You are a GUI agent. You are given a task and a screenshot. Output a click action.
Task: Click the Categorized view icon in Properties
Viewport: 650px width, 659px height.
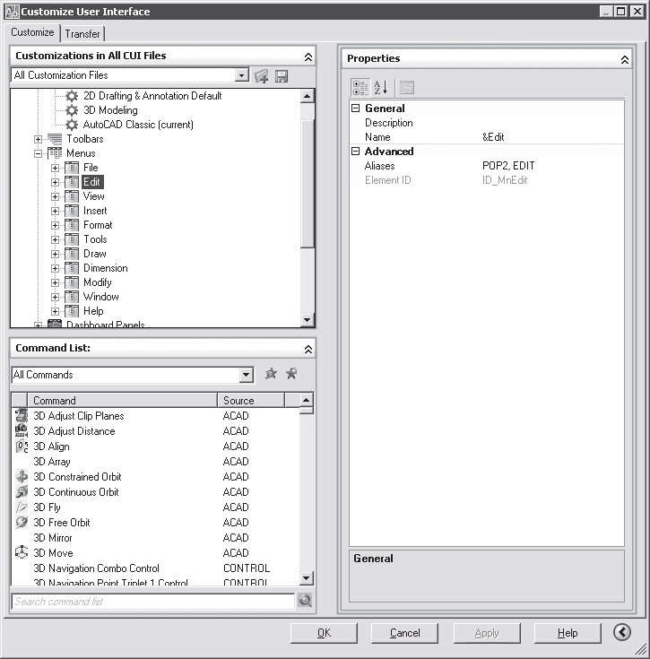[360, 87]
